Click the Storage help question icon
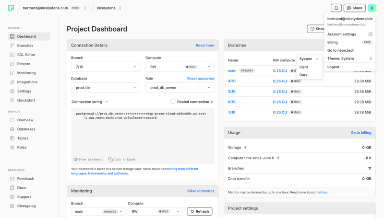Image resolution: width=384 pixels, height=218 pixels. pyautogui.click(x=245, y=148)
